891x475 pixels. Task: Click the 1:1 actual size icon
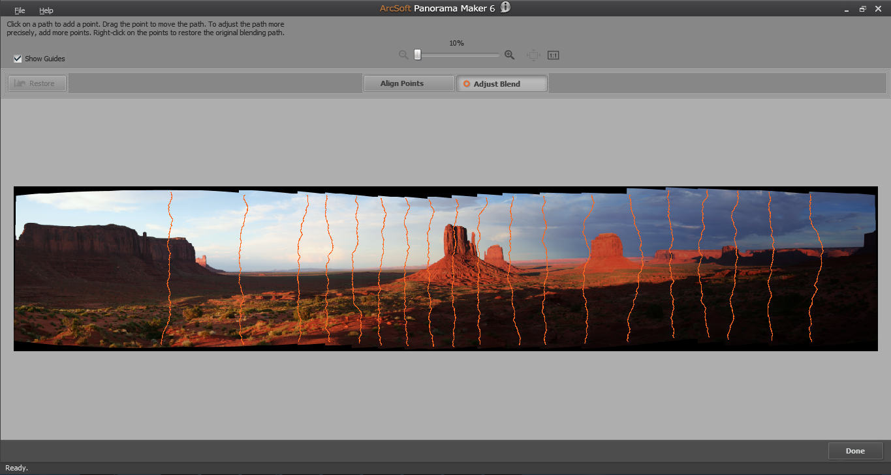tap(553, 55)
